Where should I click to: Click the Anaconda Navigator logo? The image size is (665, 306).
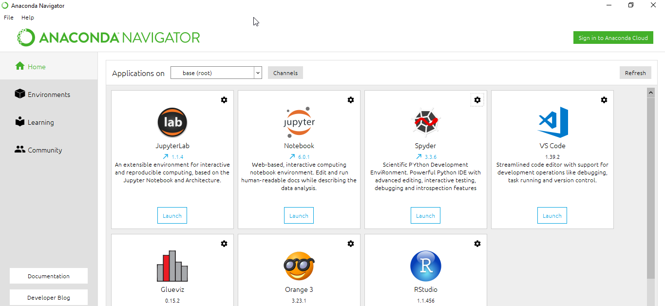pyautogui.click(x=109, y=38)
